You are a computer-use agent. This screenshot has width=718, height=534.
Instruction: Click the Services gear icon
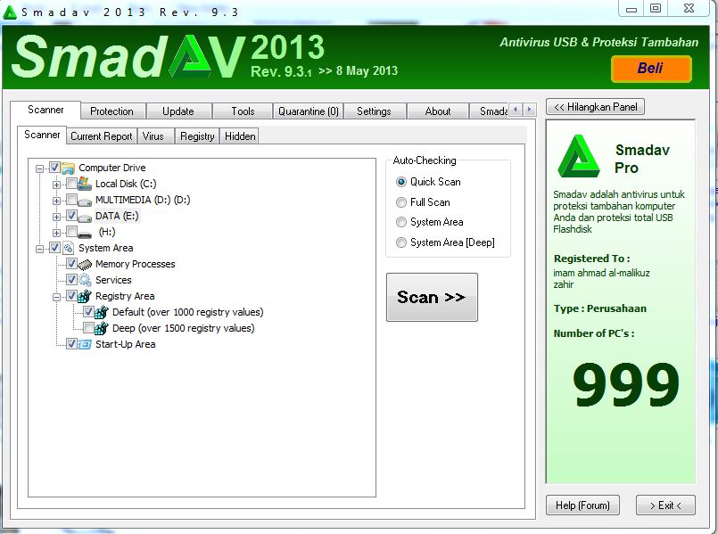click(84, 280)
